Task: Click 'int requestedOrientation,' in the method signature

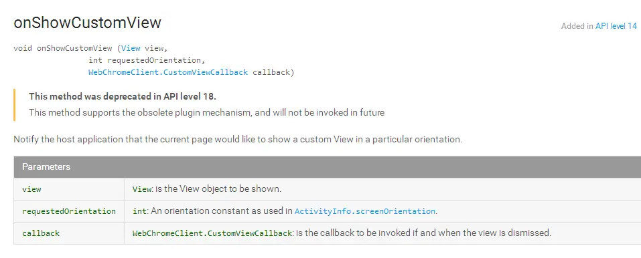Action: (146, 60)
